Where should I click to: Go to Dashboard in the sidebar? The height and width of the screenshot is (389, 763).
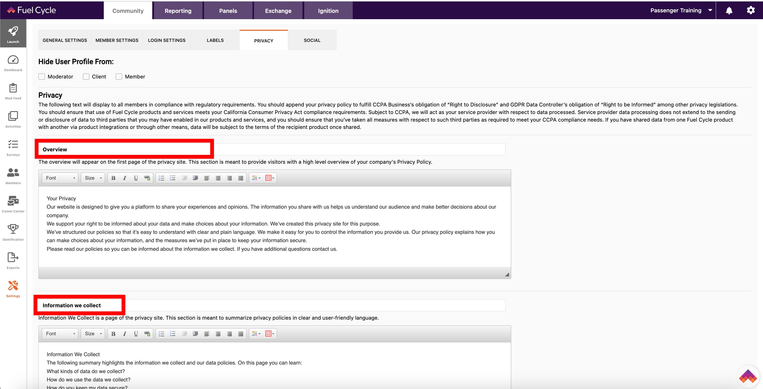coord(13,63)
